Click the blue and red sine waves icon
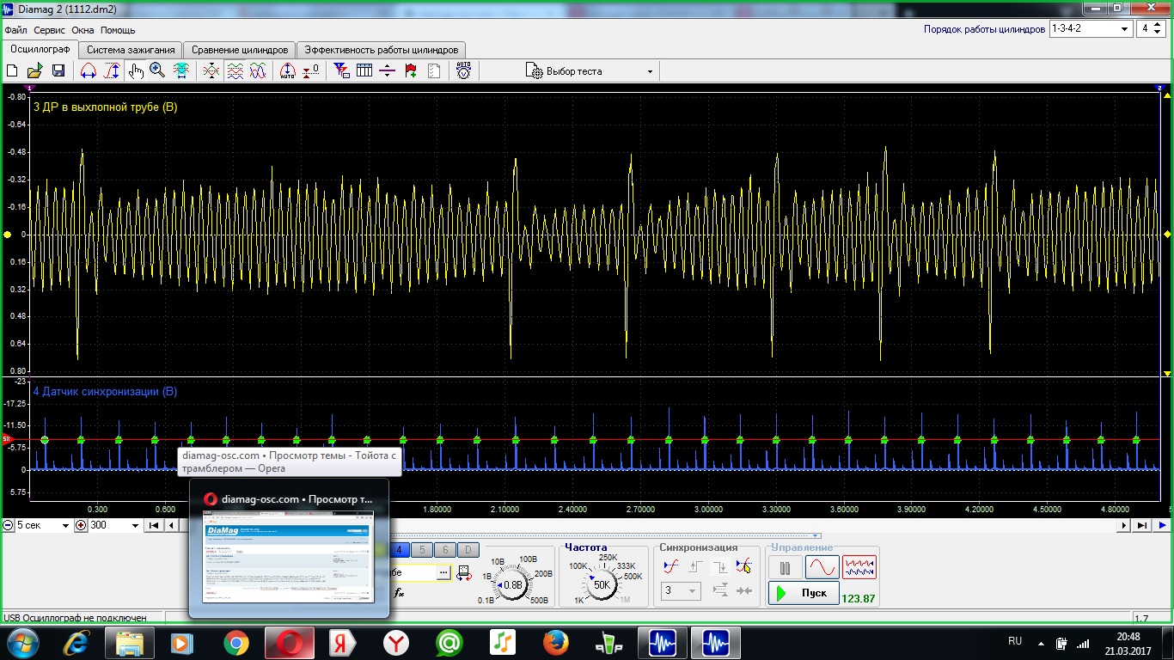 coord(258,71)
